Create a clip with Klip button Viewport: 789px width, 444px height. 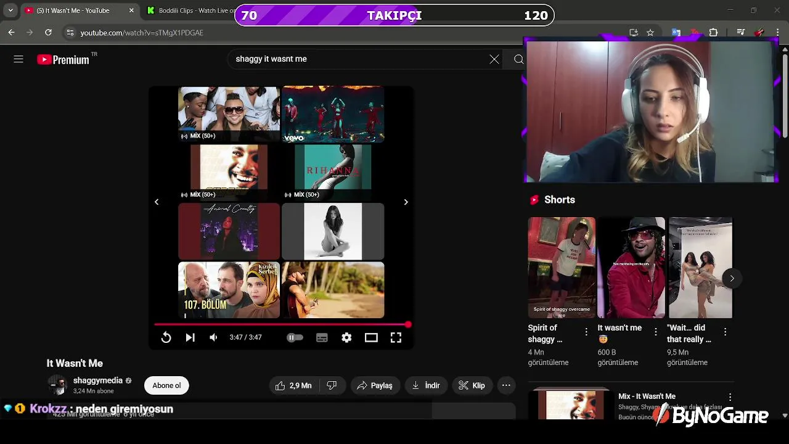[x=472, y=385]
